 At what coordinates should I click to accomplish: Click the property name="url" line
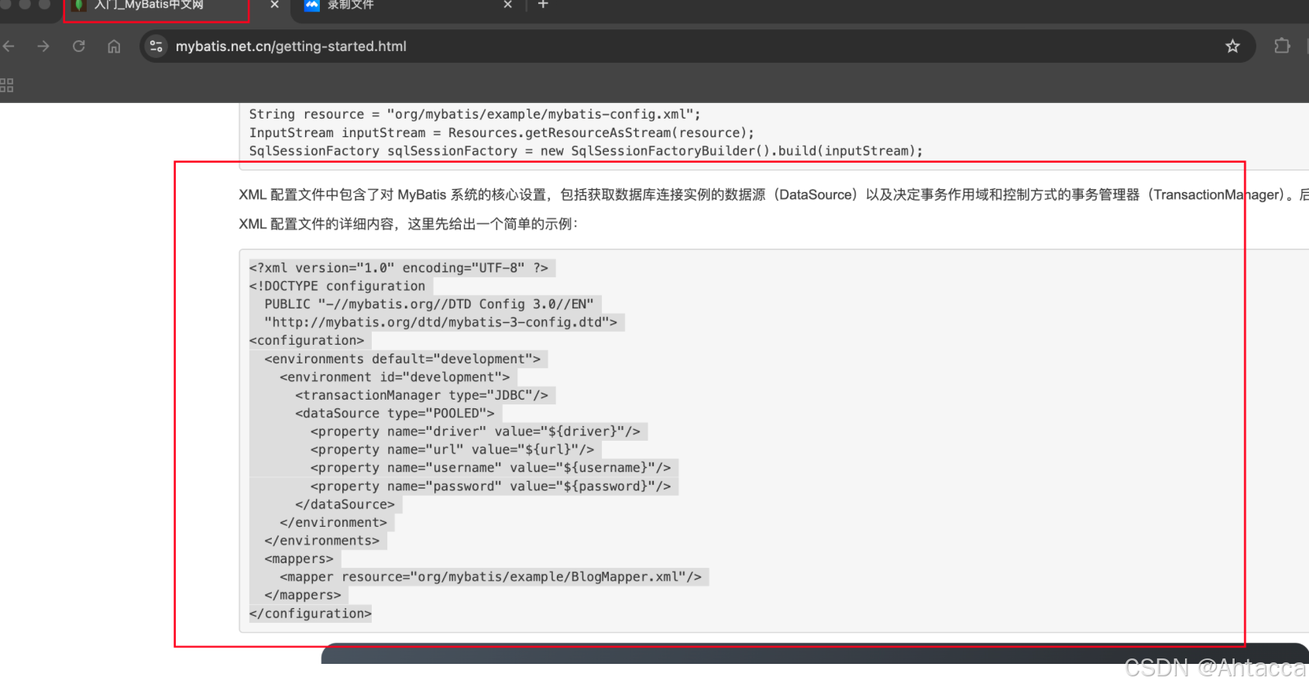(452, 450)
